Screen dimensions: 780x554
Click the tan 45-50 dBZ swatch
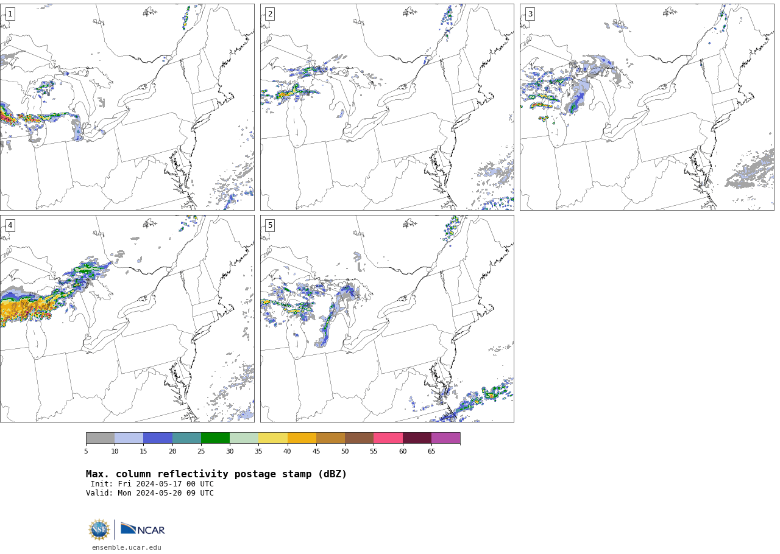click(330, 438)
